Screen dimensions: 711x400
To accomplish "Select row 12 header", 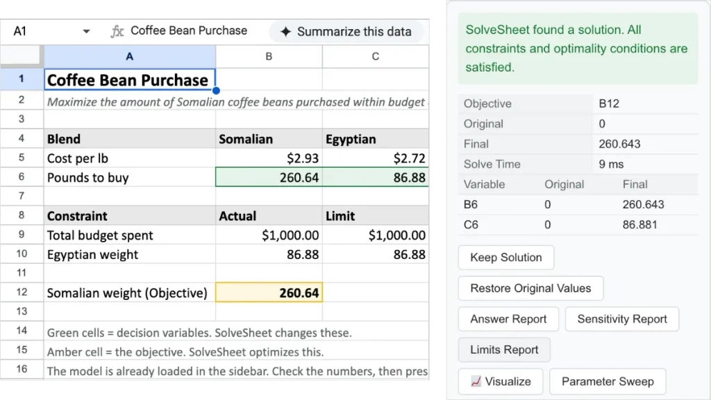I will coord(22,292).
